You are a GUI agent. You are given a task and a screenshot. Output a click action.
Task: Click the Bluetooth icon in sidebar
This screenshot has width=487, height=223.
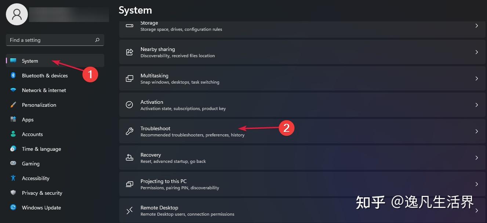(13, 76)
